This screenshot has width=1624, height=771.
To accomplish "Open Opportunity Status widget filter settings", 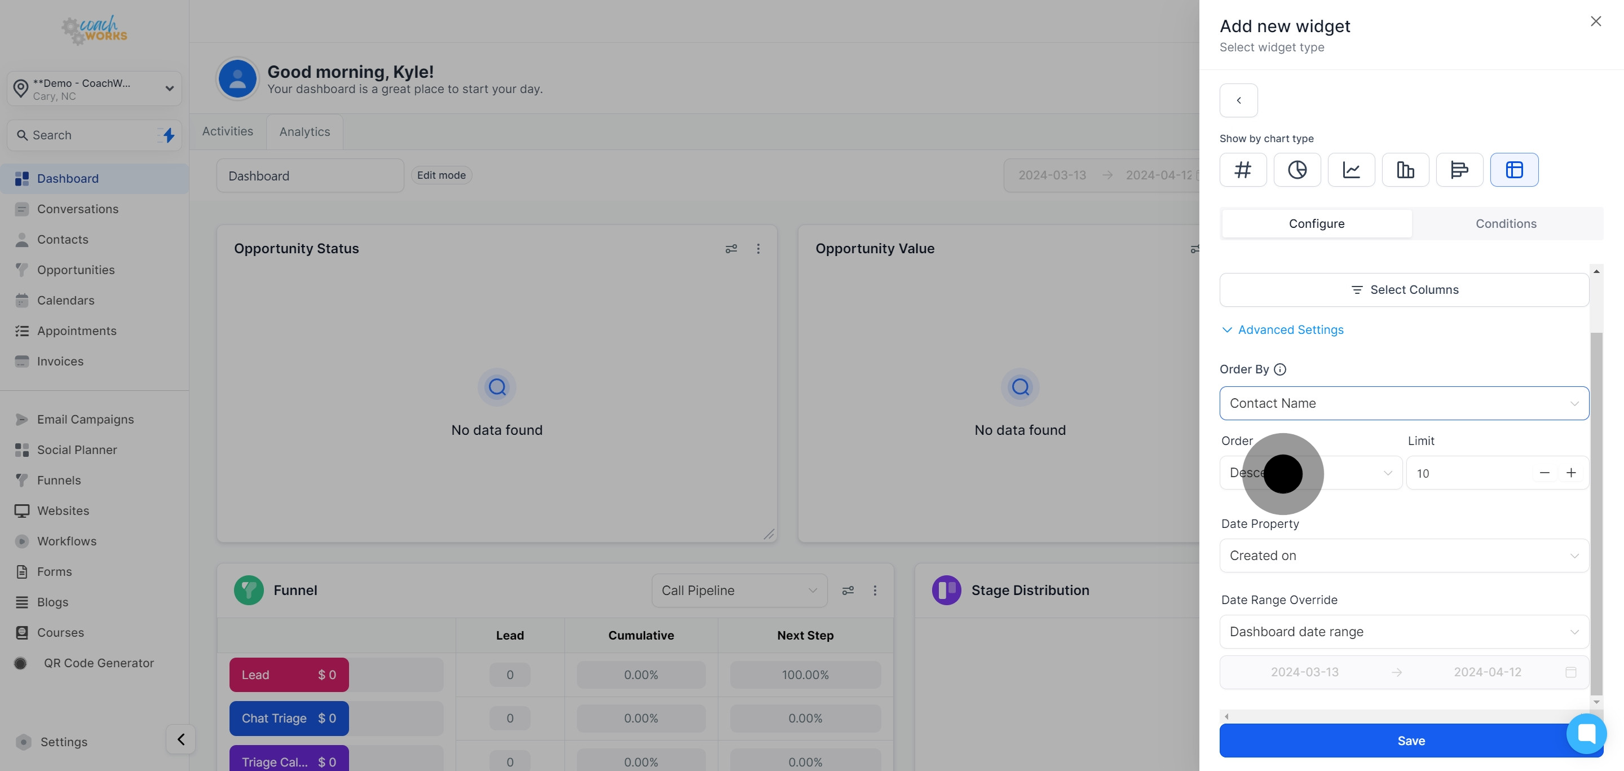I will (x=731, y=249).
